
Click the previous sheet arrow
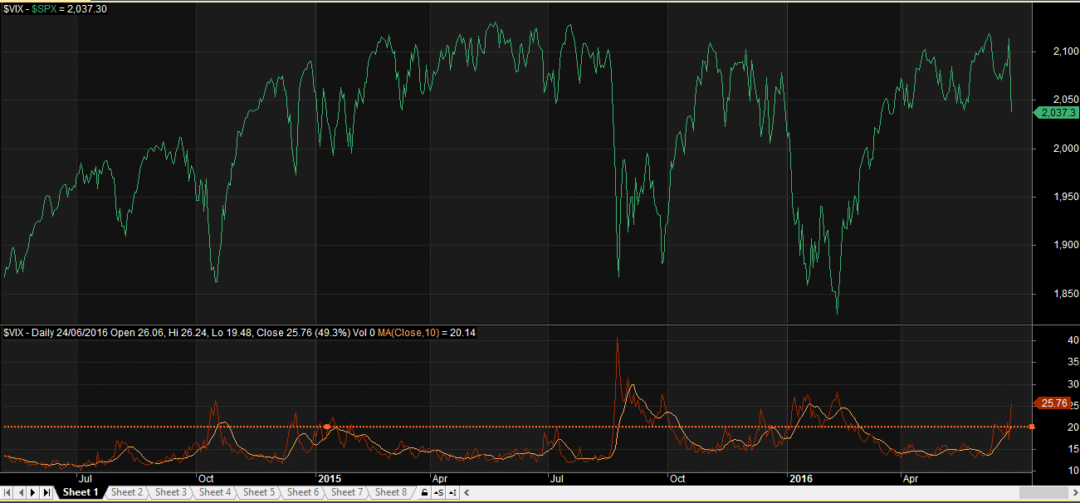point(20,492)
